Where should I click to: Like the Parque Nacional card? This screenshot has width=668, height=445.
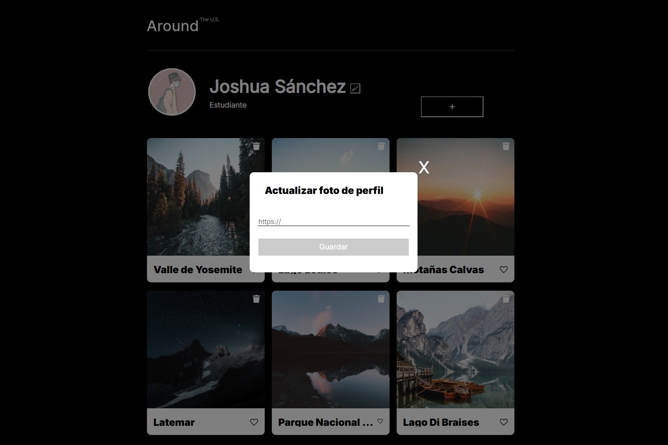pyautogui.click(x=380, y=421)
